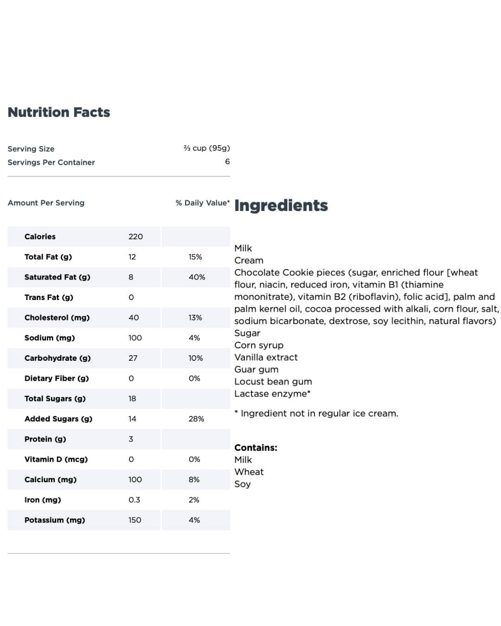The width and height of the screenshot is (501, 626).
Task: Click the Sodium 100 value
Action: pyautogui.click(x=135, y=338)
